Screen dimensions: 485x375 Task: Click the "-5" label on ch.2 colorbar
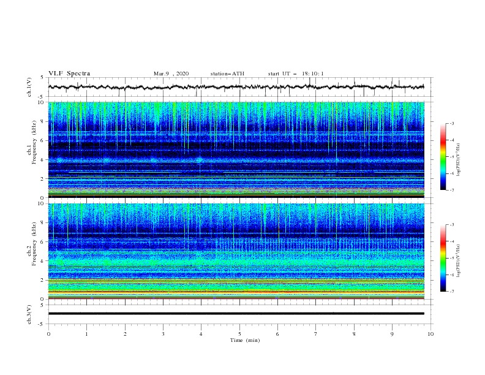452,258
